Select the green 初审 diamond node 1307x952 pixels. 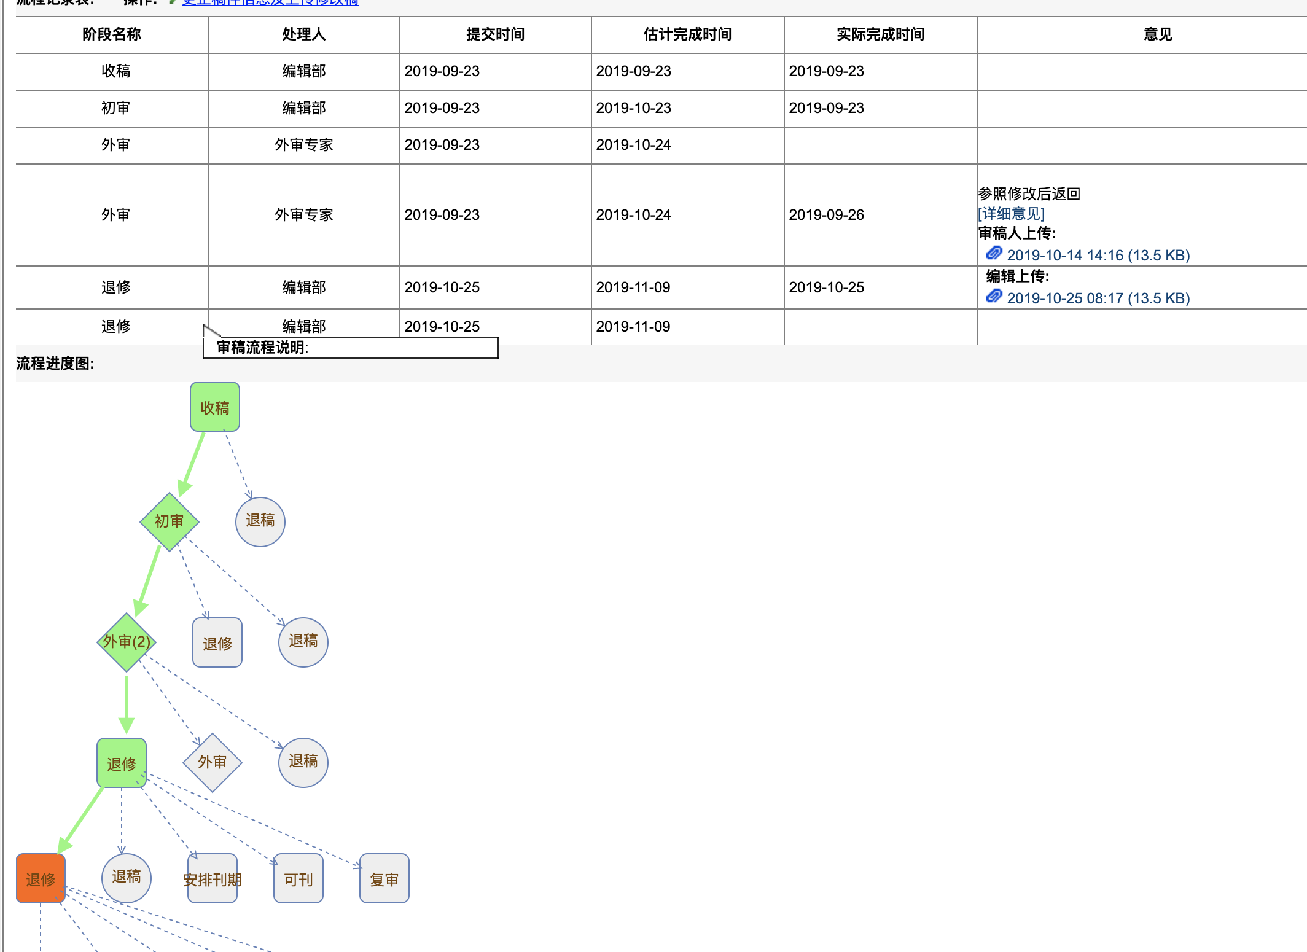click(169, 521)
